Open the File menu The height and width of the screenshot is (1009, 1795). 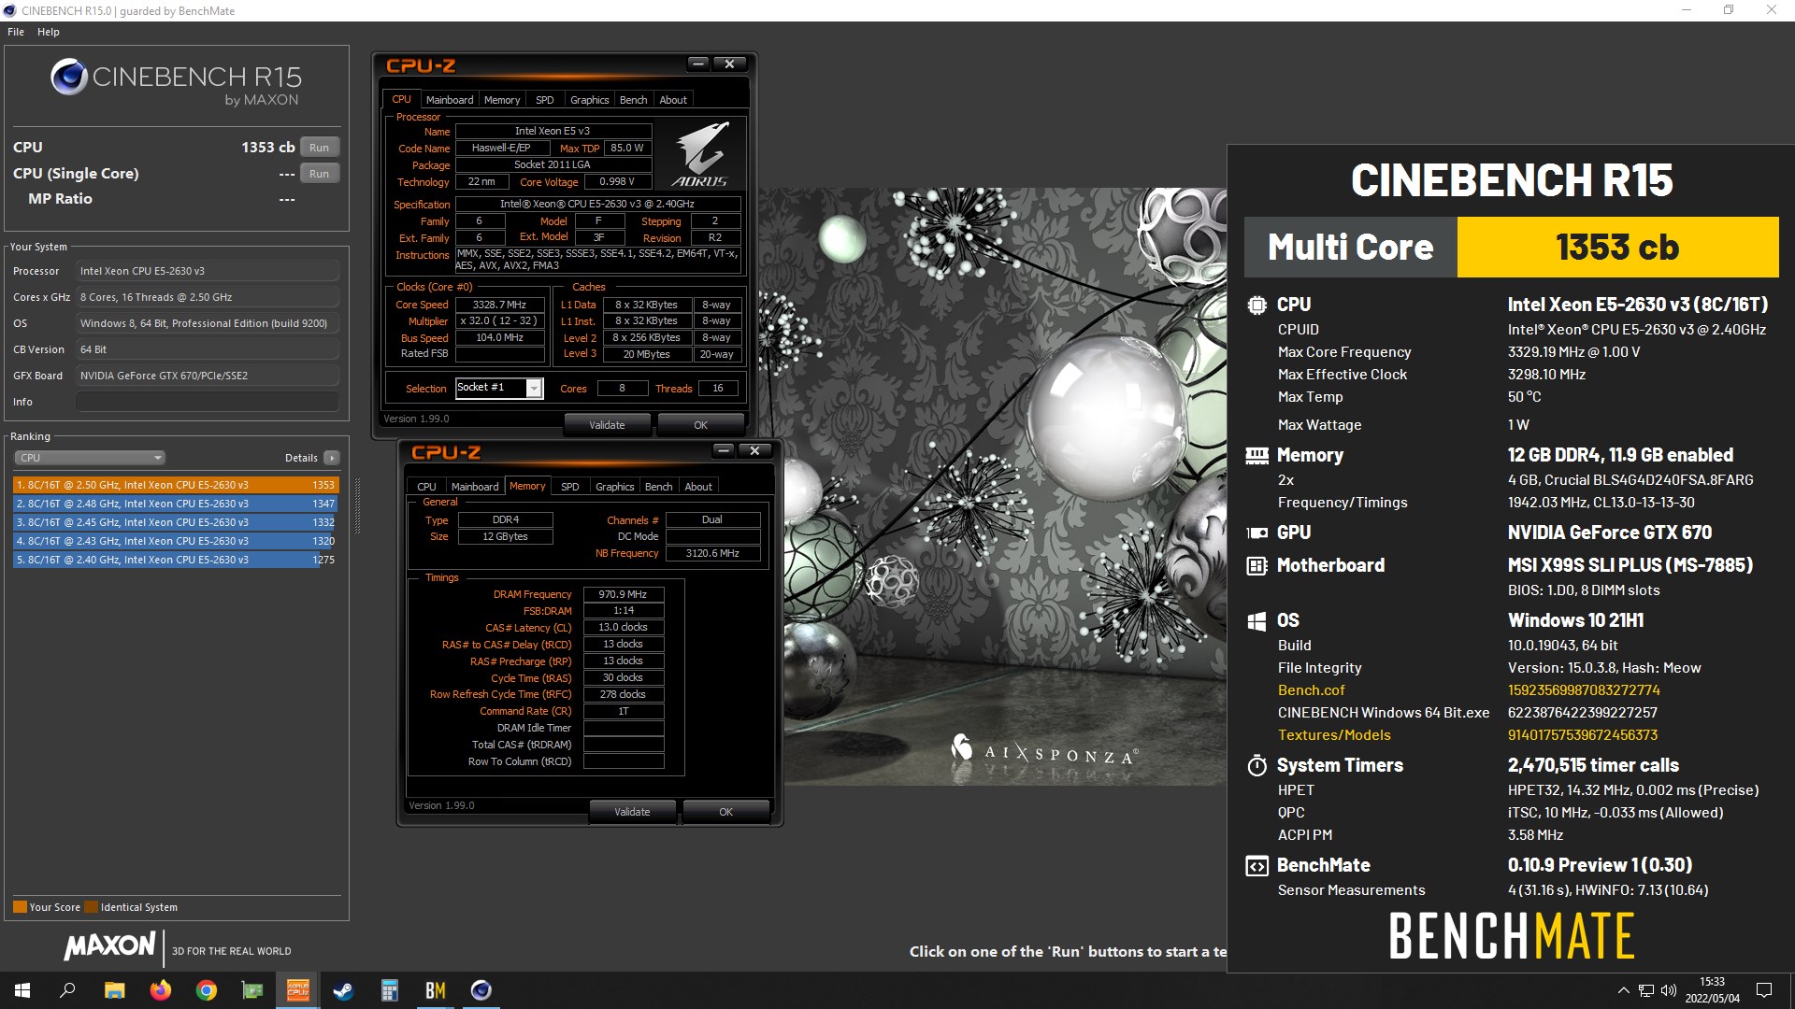(x=16, y=32)
